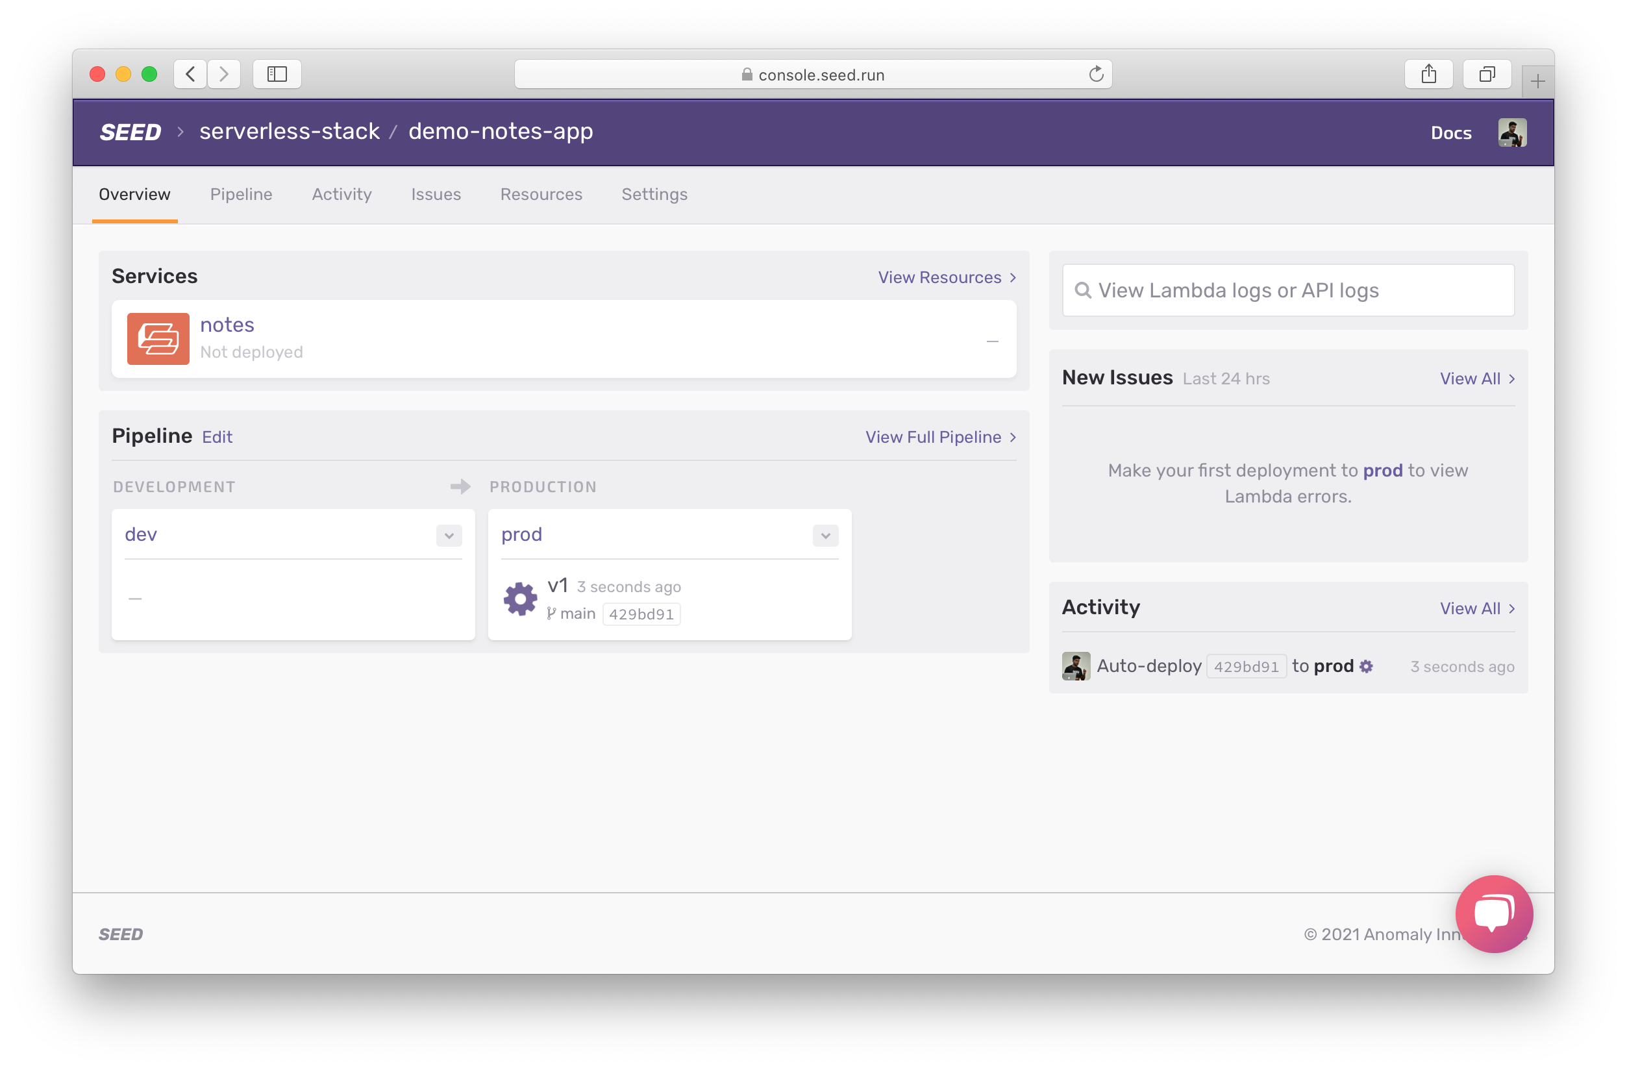The height and width of the screenshot is (1070, 1627).
Task: Expand the dev stage dropdown
Action: tap(449, 536)
